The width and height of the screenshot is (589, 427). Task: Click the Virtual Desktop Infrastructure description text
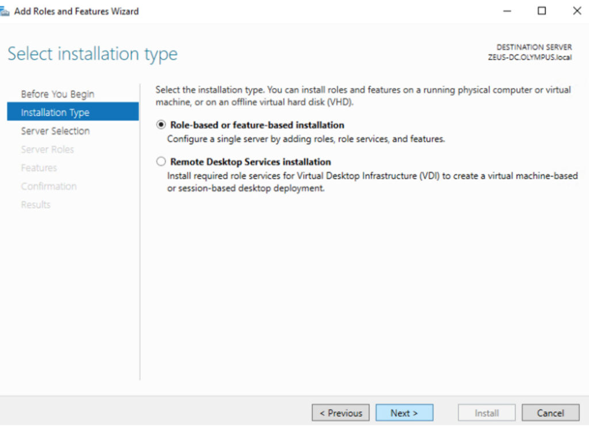click(x=372, y=183)
